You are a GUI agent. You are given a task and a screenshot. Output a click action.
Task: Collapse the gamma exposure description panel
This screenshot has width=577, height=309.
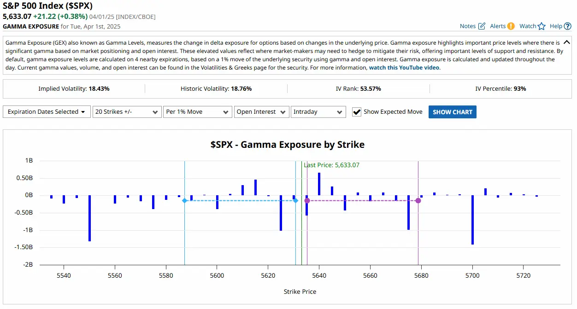[567, 42]
